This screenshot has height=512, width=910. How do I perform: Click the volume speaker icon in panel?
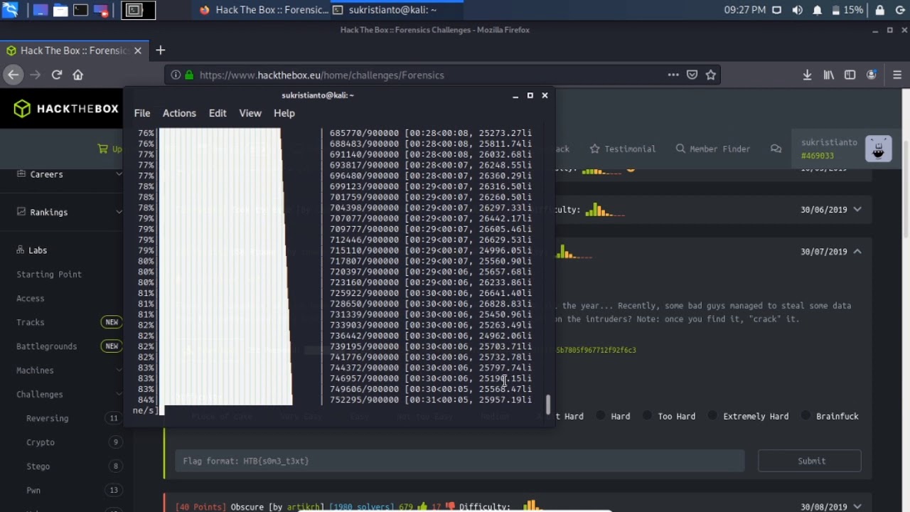point(797,10)
